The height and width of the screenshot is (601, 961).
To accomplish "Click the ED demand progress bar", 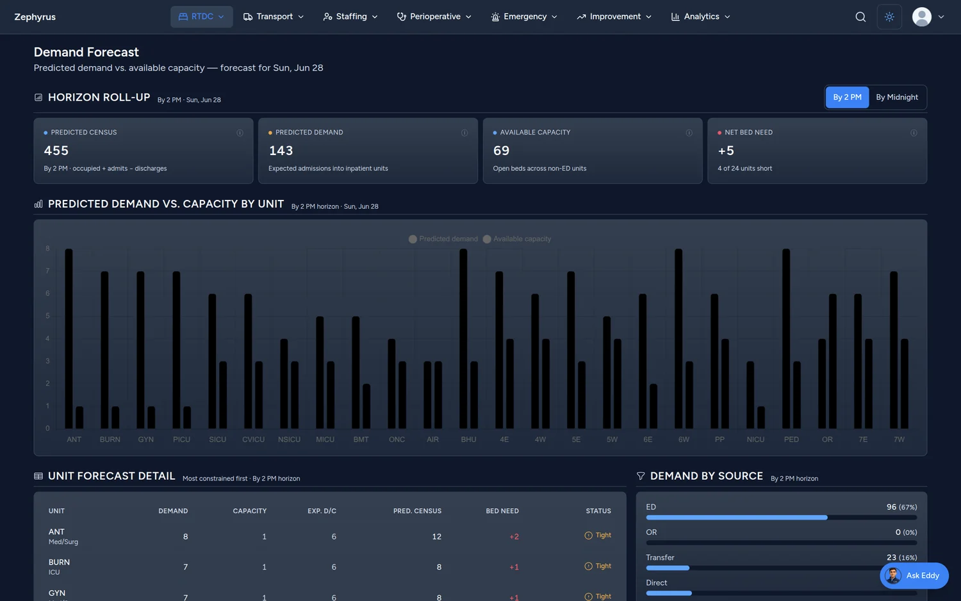I will click(782, 517).
